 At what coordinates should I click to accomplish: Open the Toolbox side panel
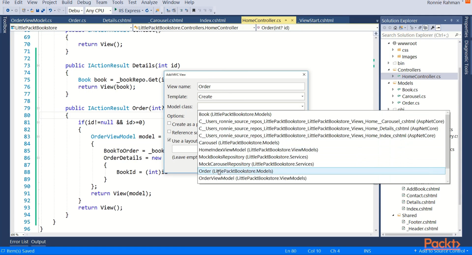[x=5, y=25]
